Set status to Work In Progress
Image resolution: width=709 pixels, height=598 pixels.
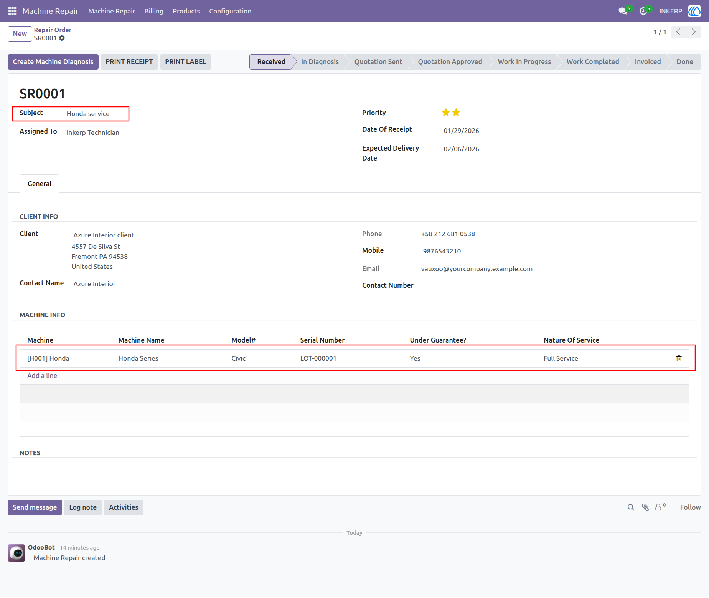pos(524,62)
